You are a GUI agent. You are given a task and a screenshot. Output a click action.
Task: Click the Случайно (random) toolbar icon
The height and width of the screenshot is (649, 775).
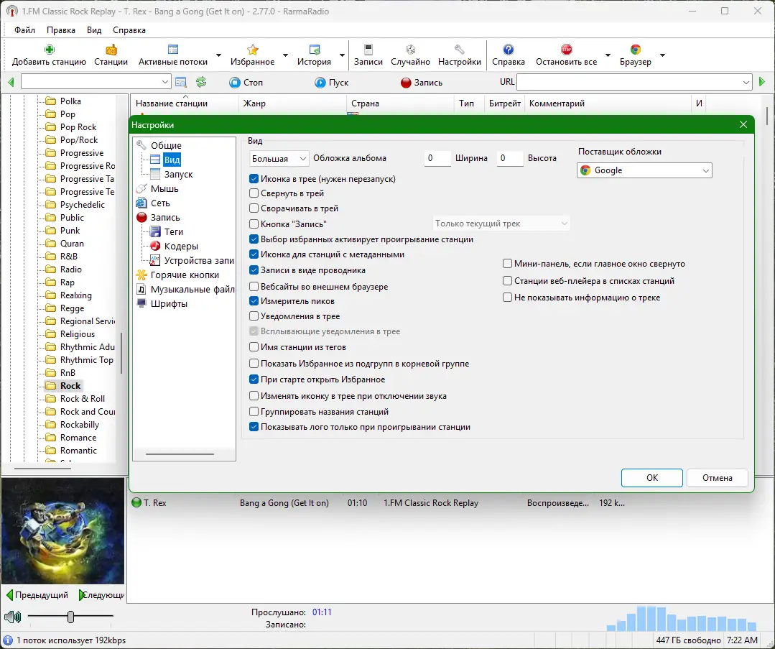pos(410,50)
